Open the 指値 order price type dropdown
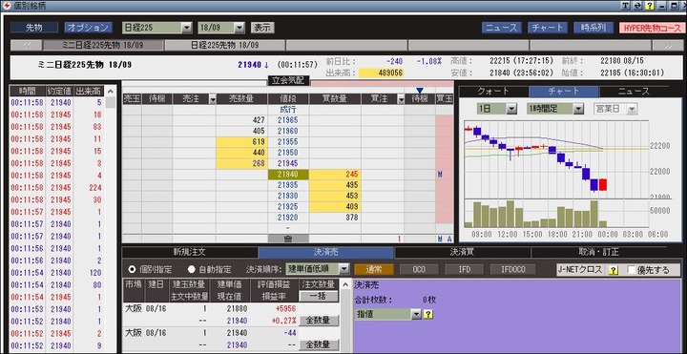 (416, 314)
